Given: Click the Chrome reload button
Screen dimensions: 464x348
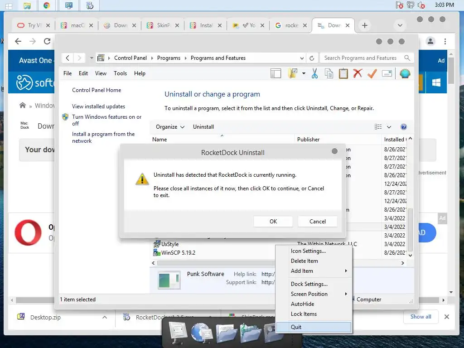Looking at the screenshot, I should coord(47,41).
